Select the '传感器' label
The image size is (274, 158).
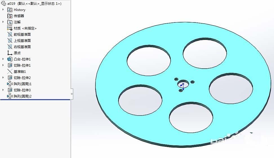19,16
